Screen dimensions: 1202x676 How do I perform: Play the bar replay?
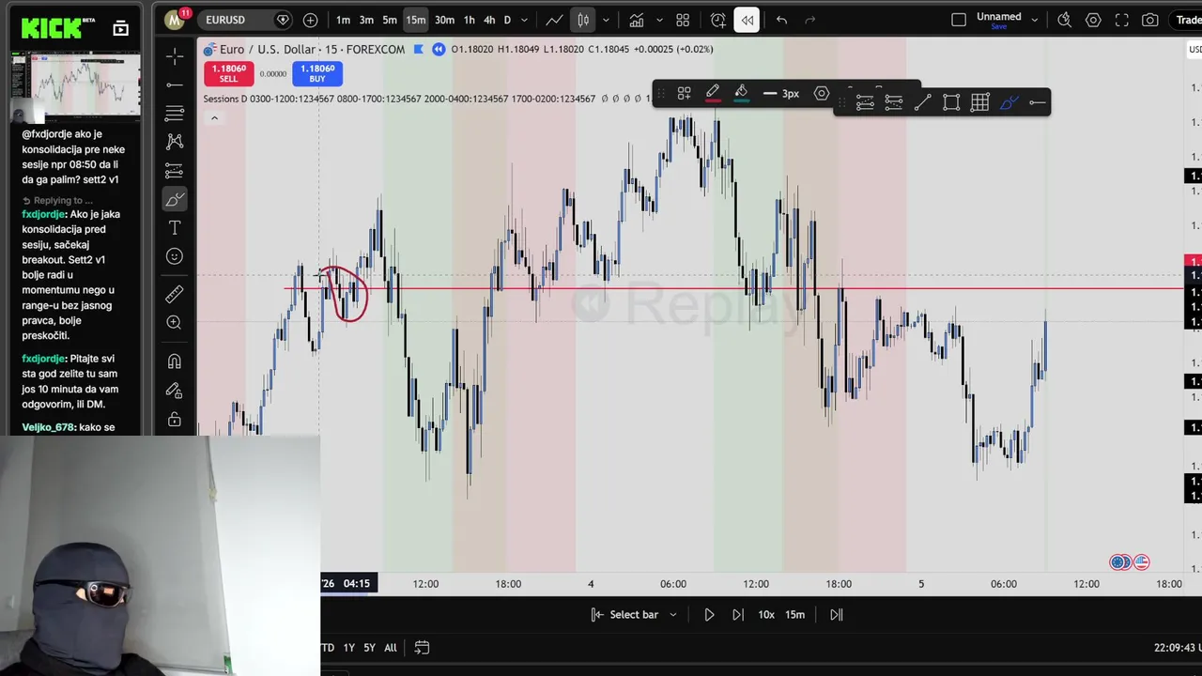709,615
